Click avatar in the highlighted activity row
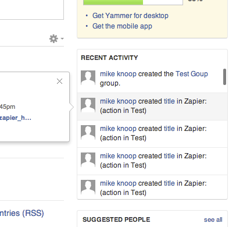This screenshot has width=236, height=227. click(88, 105)
